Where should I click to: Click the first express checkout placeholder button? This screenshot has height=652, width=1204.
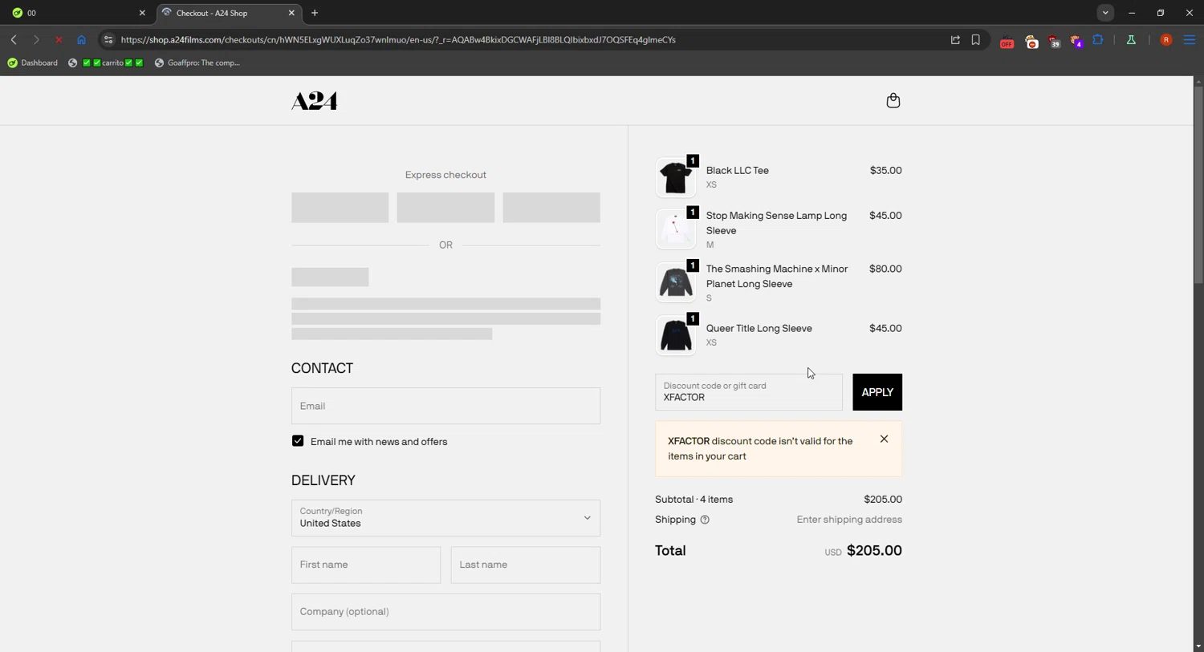coord(340,208)
